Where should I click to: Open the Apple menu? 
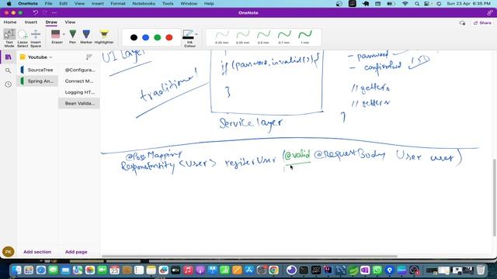click(9, 3)
